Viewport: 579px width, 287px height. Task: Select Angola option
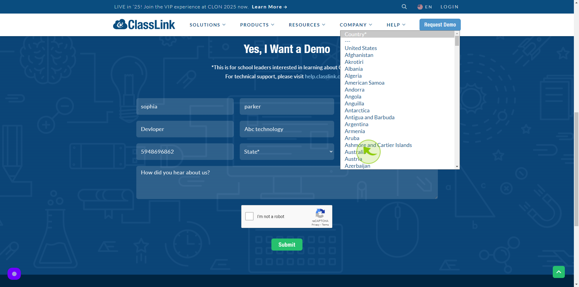[x=397, y=97]
